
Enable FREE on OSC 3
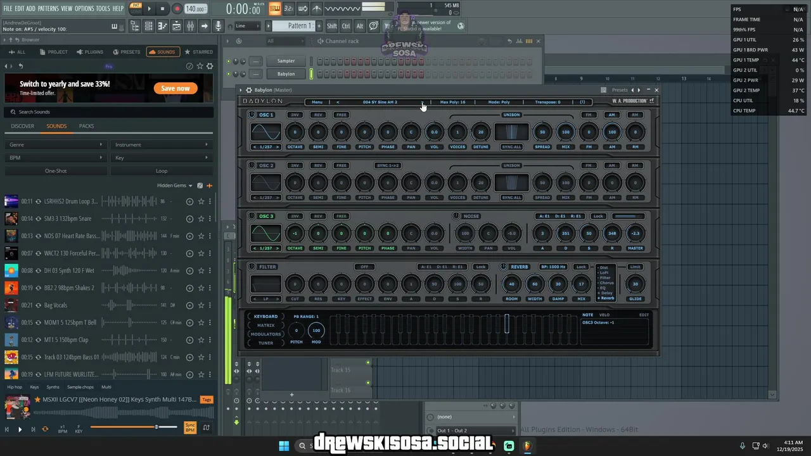pos(342,216)
